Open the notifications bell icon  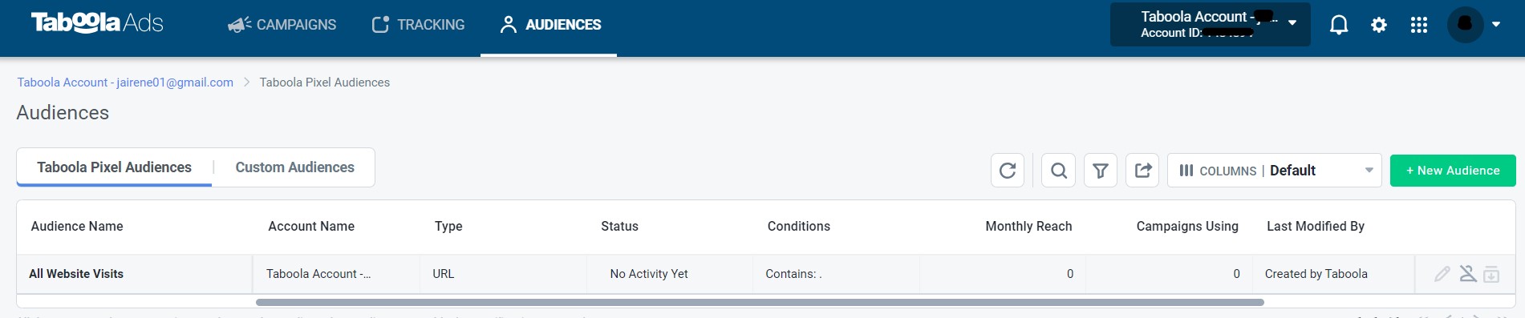click(1339, 25)
